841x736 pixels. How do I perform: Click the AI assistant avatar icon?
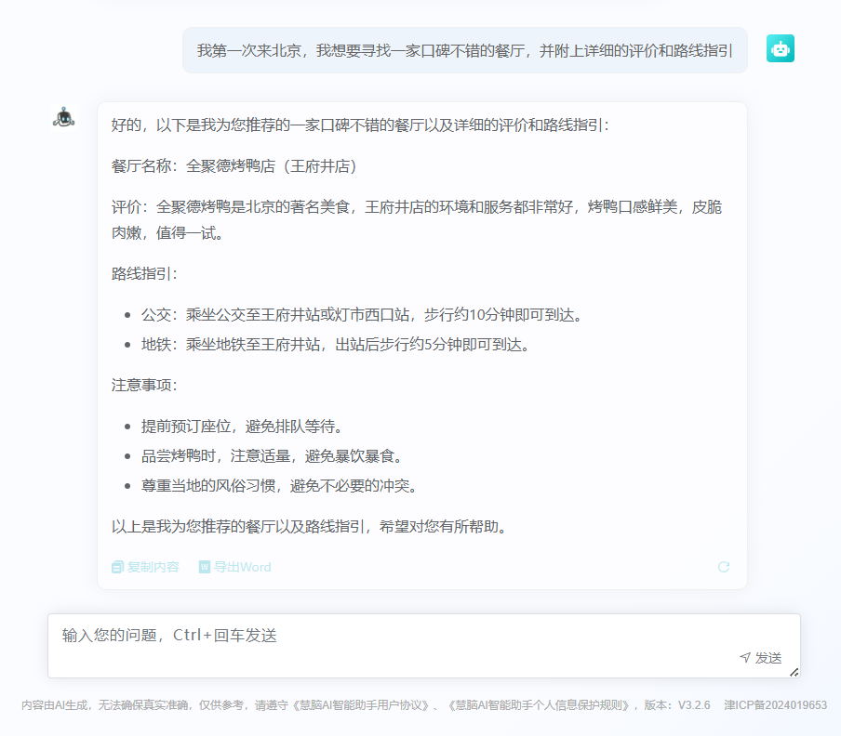tap(64, 117)
